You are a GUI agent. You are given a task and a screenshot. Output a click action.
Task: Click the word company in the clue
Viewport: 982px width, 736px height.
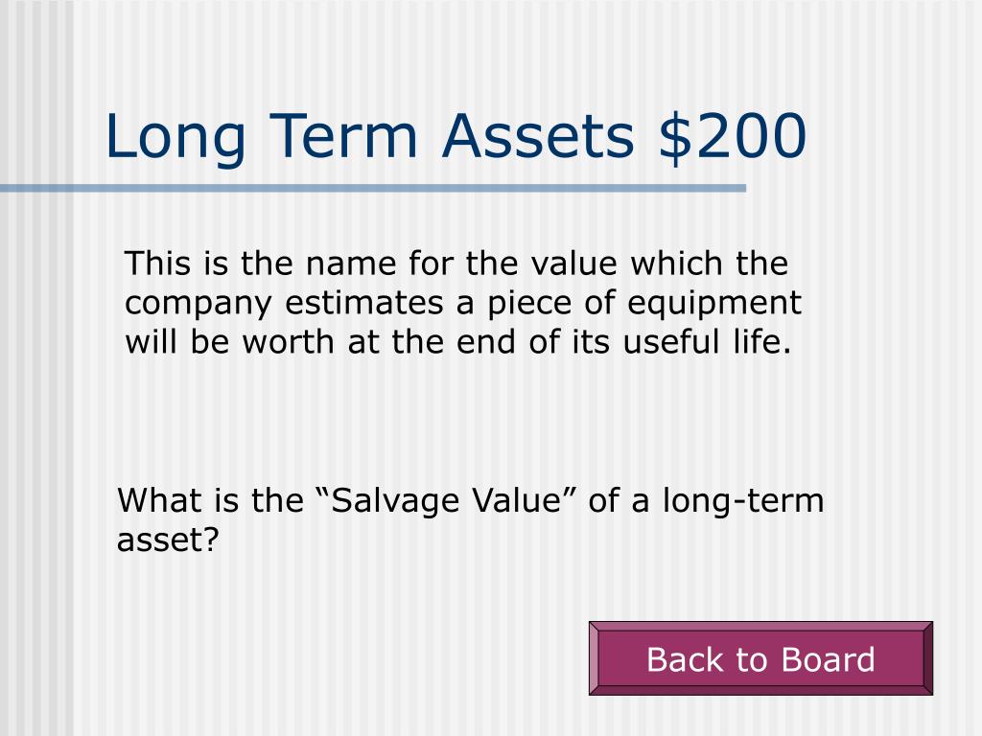tap(198, 305)
